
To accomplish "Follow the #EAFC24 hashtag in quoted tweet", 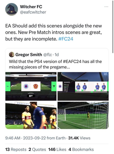I will pos(72,62).
